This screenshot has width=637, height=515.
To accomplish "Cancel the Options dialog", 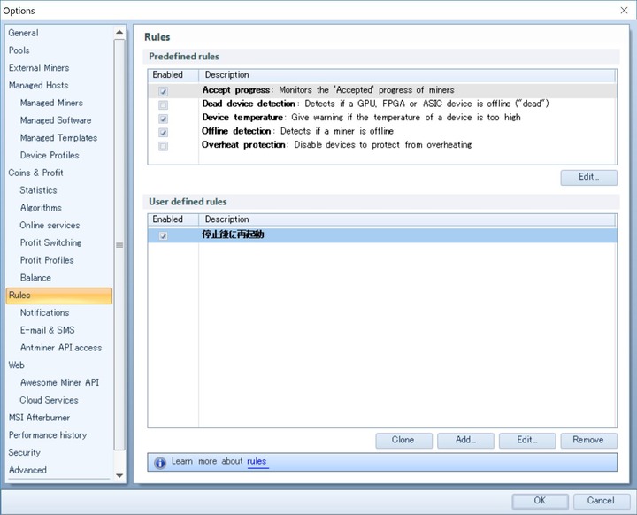I will tap(602, 501).
